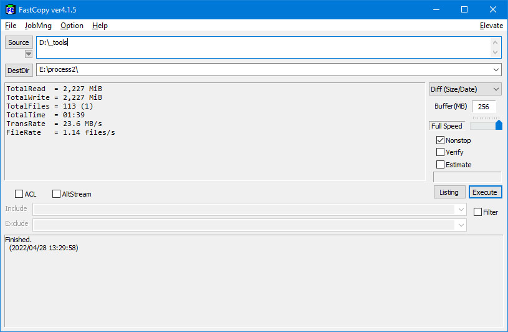Enable the Filter checkbox
The image size is (508, 332).
[x=477, y=212]
